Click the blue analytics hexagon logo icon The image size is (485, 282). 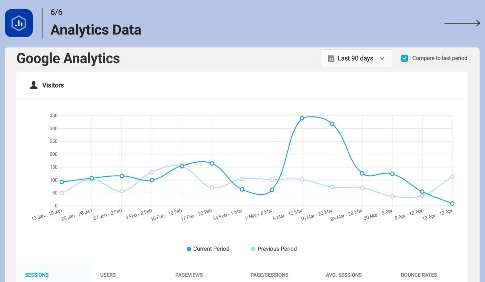tap(19, 23)
